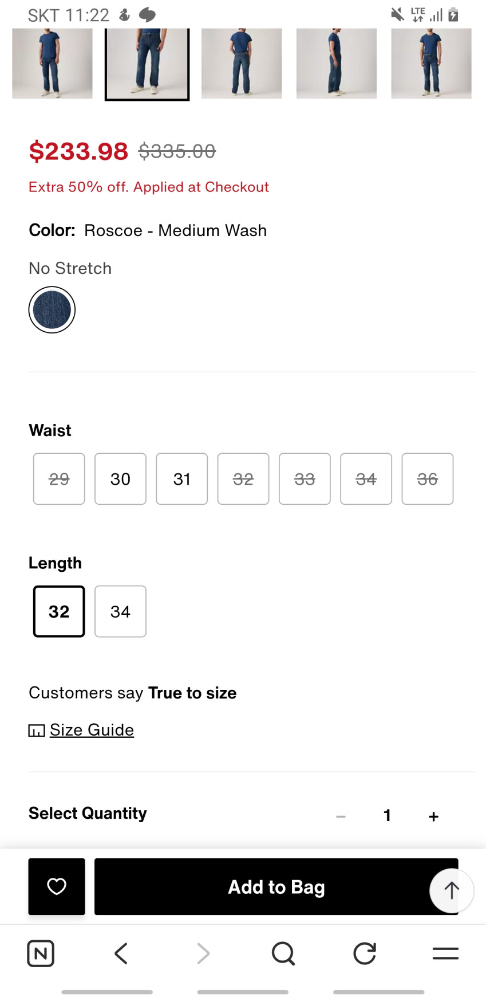Decrease quantity with the minus button
Image resolution: width=486 pixels, height=1001 pixels.
[341, 816]
